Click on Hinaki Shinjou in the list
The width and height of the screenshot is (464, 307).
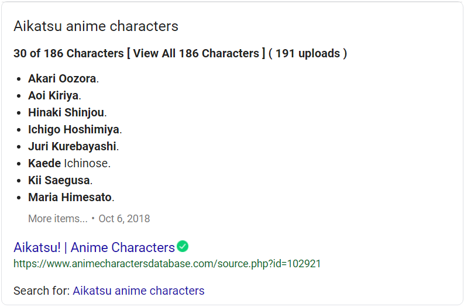(66, 112)
